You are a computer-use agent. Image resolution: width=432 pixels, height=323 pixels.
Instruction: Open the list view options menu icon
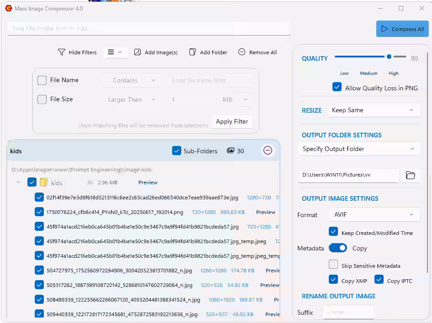pyautogui.click(x=111, y=52)
